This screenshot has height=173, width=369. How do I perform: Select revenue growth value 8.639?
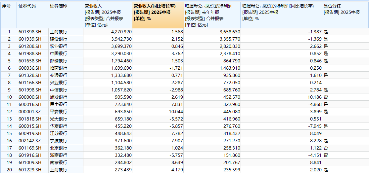[177, 163]
